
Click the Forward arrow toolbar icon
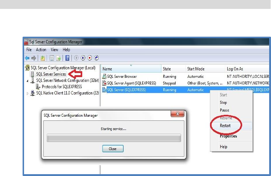(x=34, y=58)
